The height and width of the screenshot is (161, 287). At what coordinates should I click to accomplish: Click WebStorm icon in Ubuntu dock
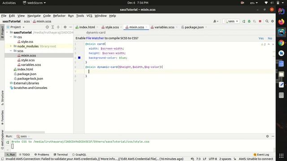pyautogui.click(x=281, y=32)
